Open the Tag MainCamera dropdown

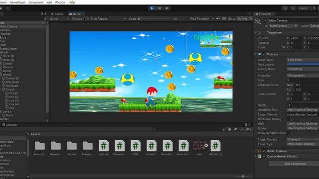point(284,26)
